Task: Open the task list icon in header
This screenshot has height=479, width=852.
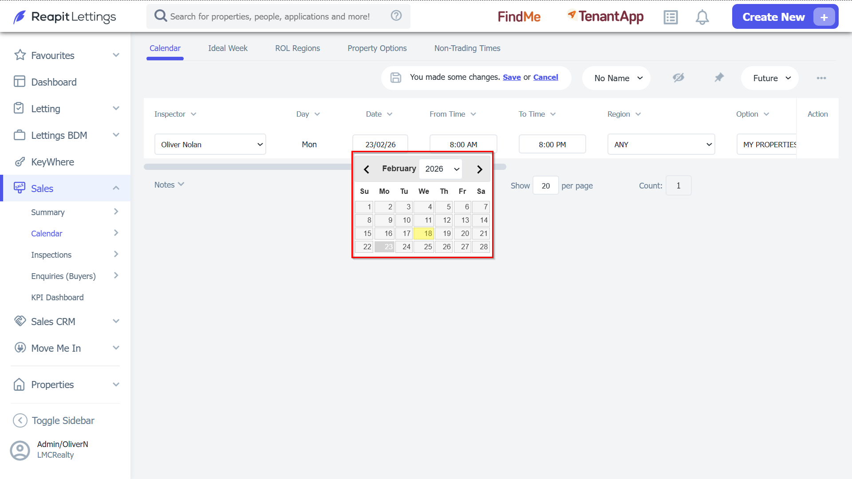Action: pos(671,17)
